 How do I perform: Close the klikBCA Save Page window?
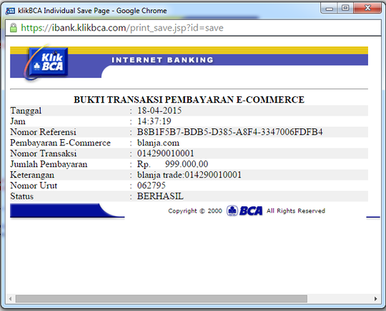(367, 8)
